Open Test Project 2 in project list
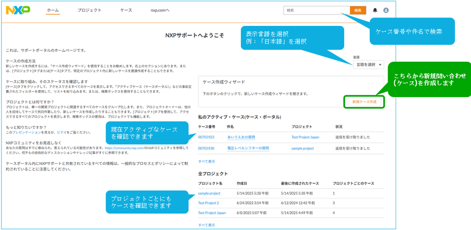Viewport: 471px width, 230px height. [x=208, y=203]
